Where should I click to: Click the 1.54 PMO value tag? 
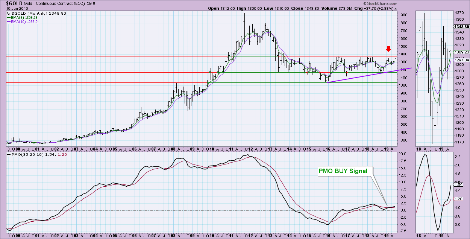click(458, 184)
